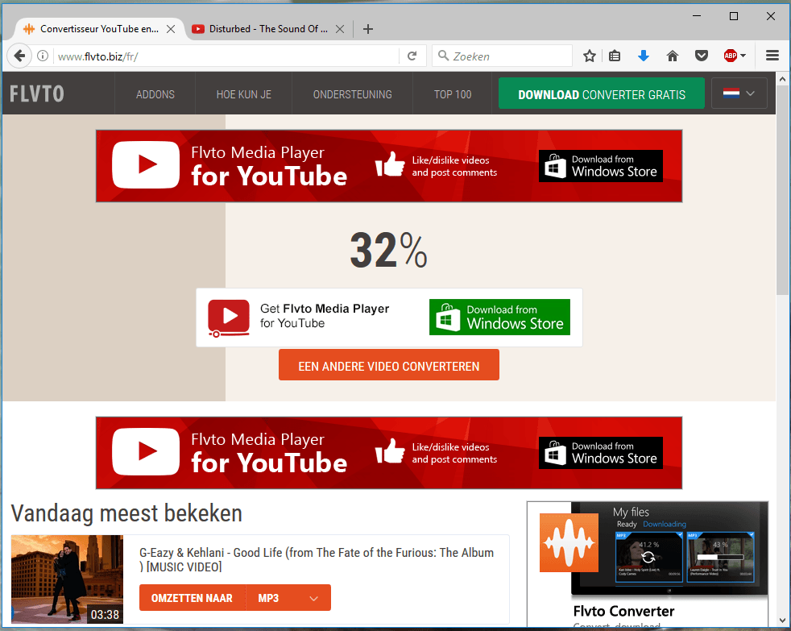The image size is (791, 631).
Task: Close the Convertisseur YouTube tab
Action: (x=171, y=29)
